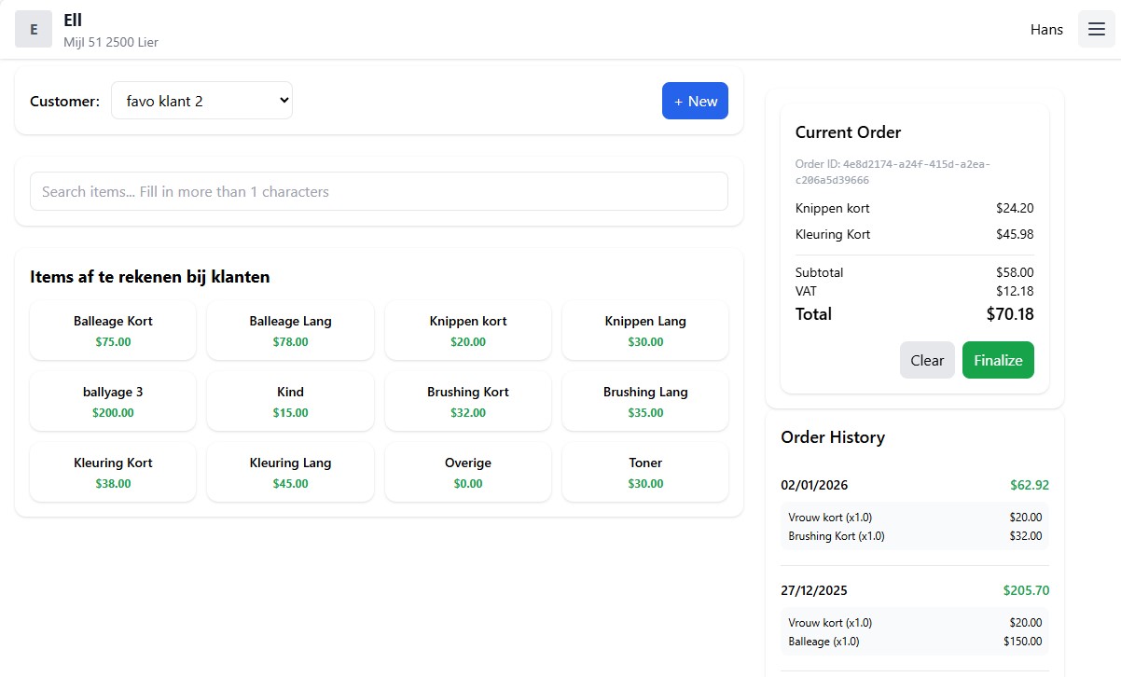Image resolution: width=1121 pixels, height=677 pixels.
Task: Click the search items input field
Action: pyautogui.click(x=379, y=191)
